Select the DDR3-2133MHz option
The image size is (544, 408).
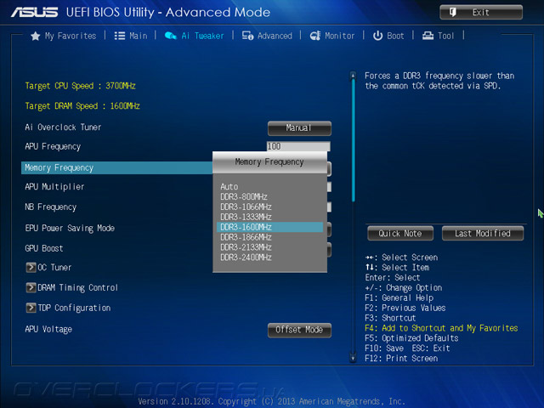[246, 247]
